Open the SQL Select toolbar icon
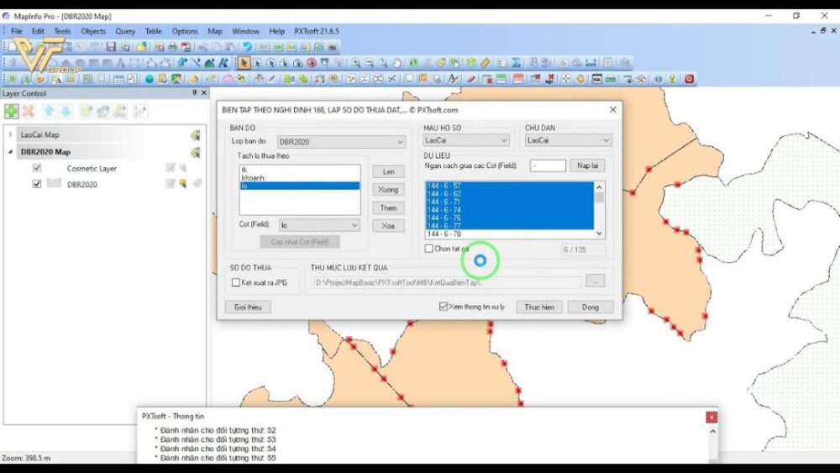 (596, 79)
